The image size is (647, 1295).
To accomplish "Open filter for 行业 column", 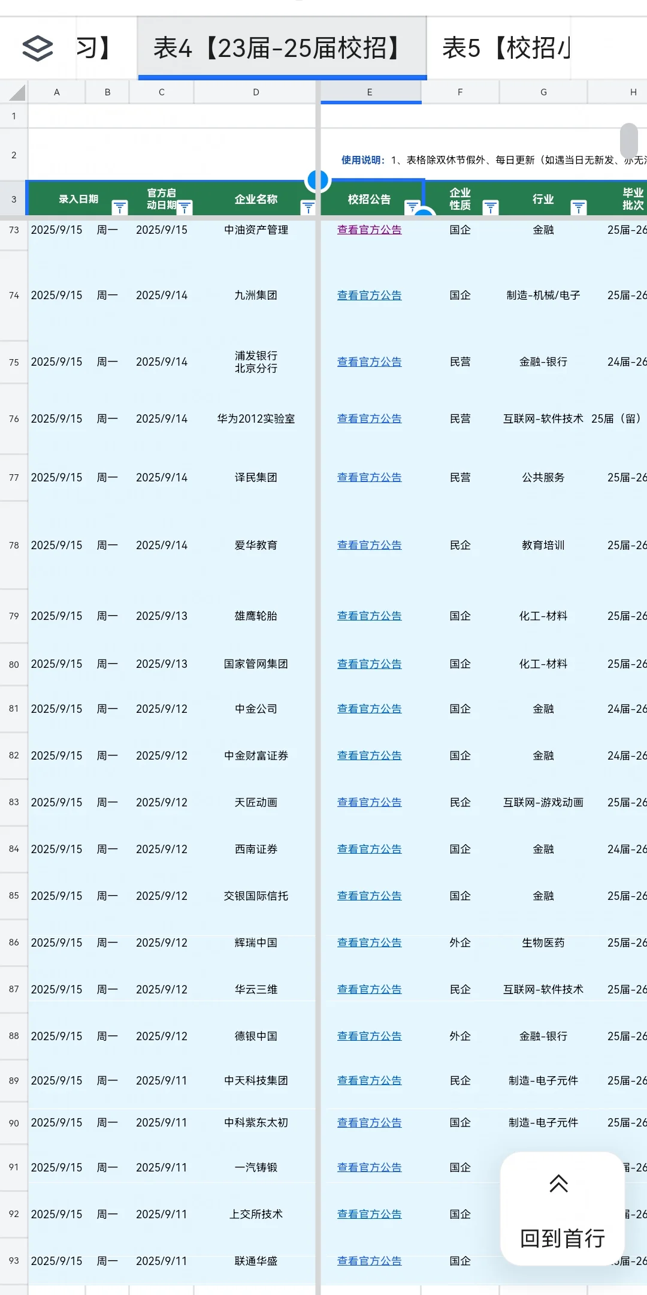I will [579, 207].
